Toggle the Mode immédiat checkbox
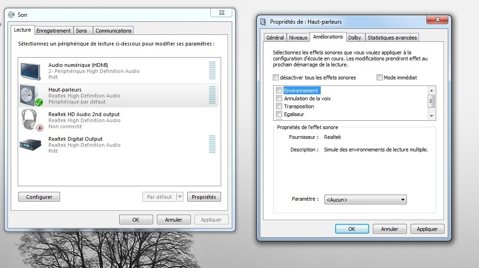This screenshot has width=479, height=268. [x=379, y=78]
